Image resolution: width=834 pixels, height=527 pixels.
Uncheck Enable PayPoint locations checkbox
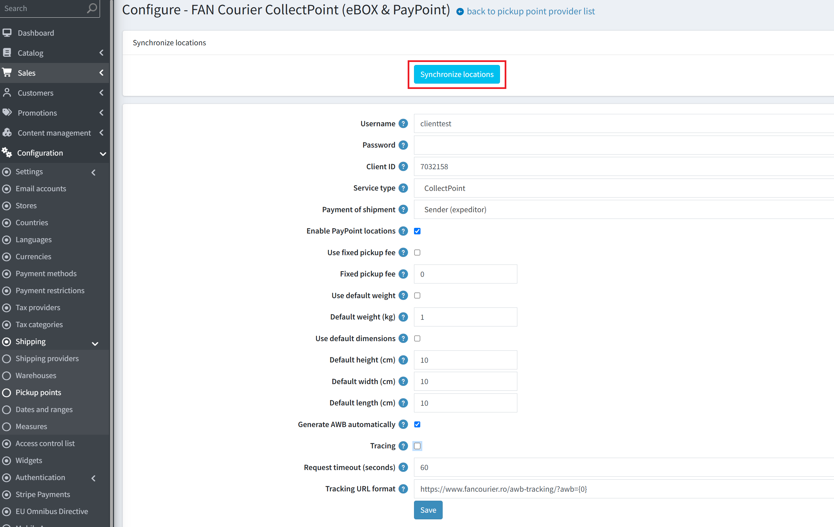417,231
